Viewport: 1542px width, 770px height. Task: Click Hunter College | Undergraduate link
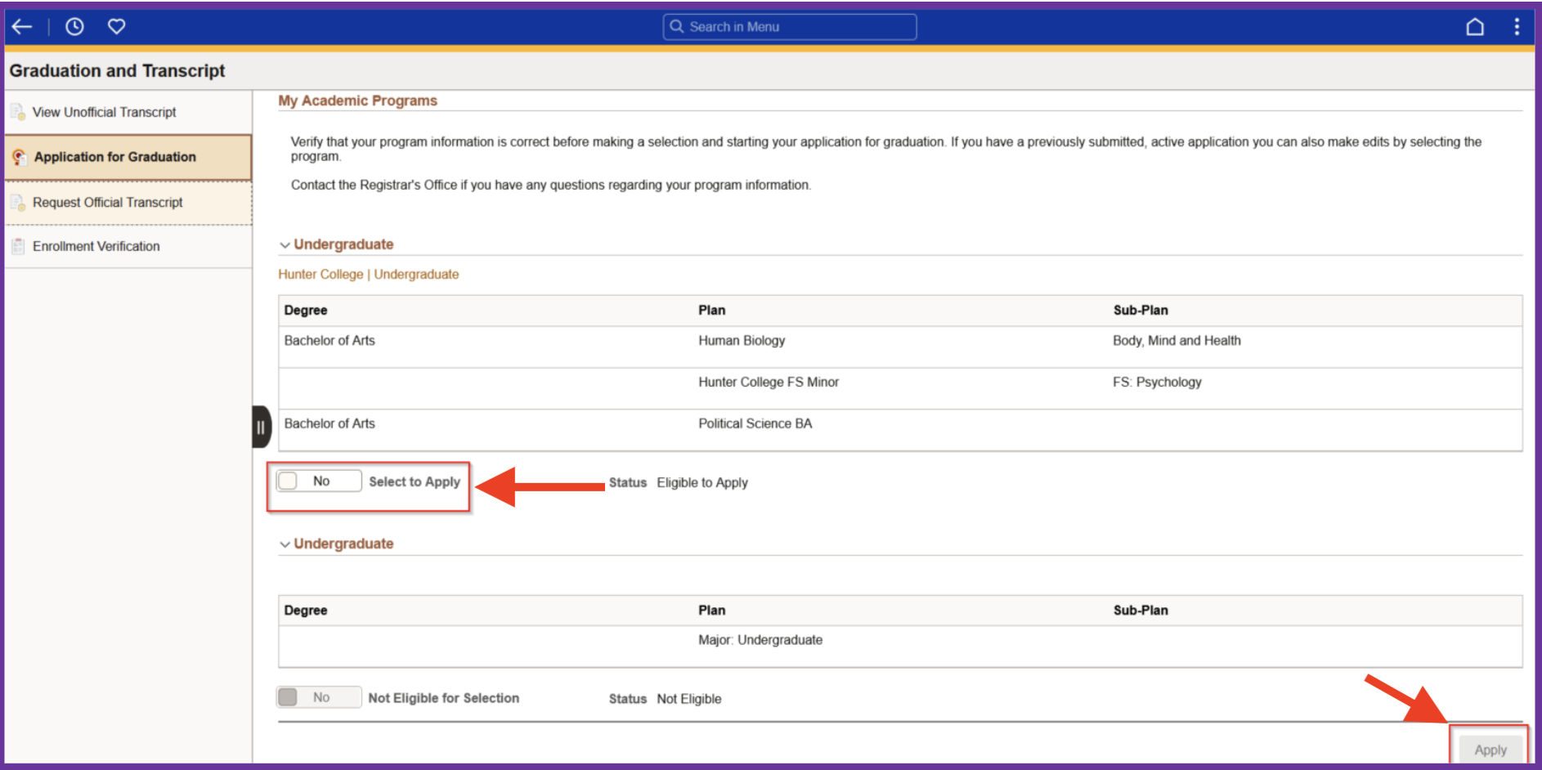coord(368,275)
